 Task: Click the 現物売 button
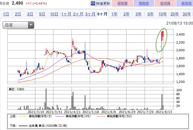[x=144, y=3]
